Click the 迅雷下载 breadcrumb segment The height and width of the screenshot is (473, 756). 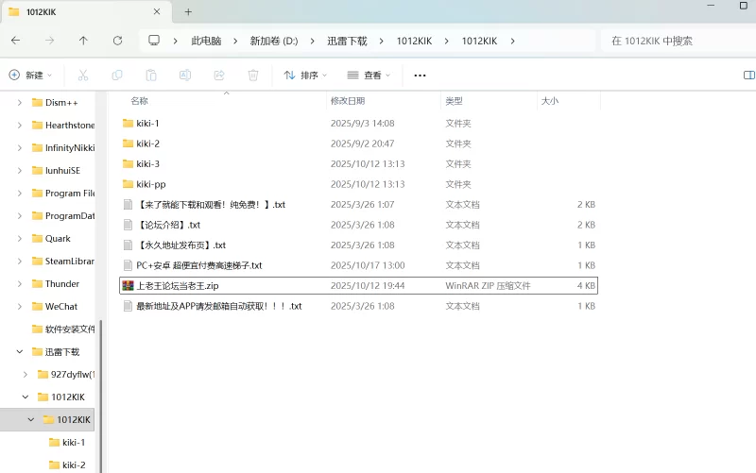(347, 41)
